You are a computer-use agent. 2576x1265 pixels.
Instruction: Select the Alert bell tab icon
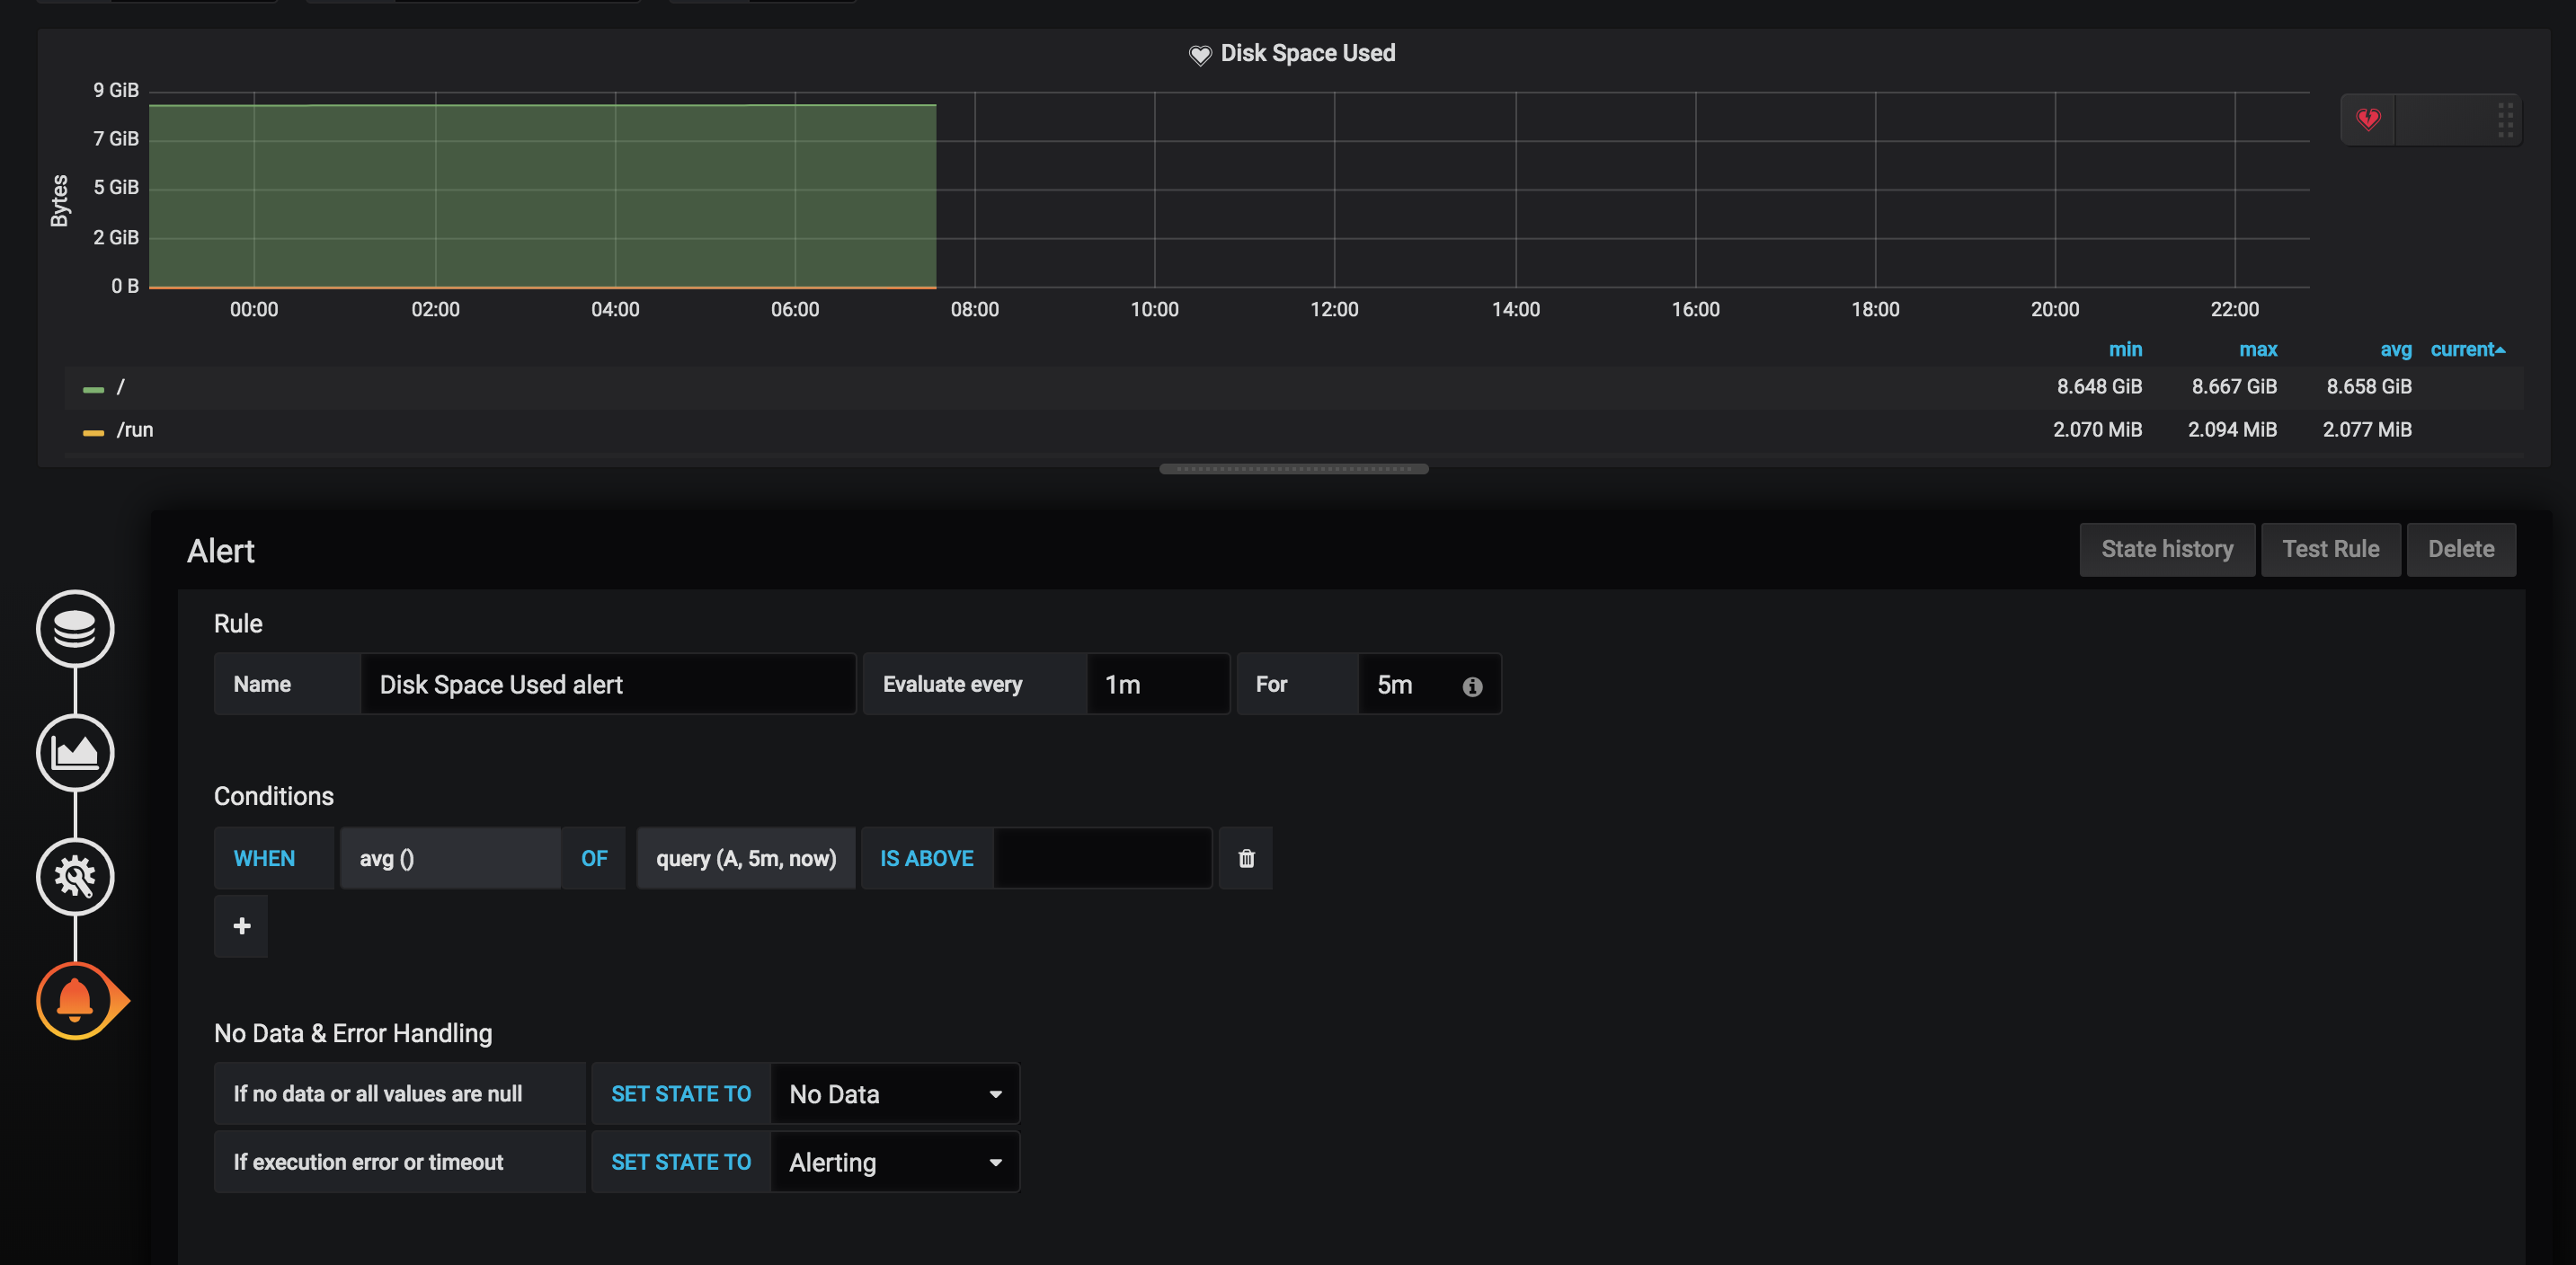point(75,1000)
